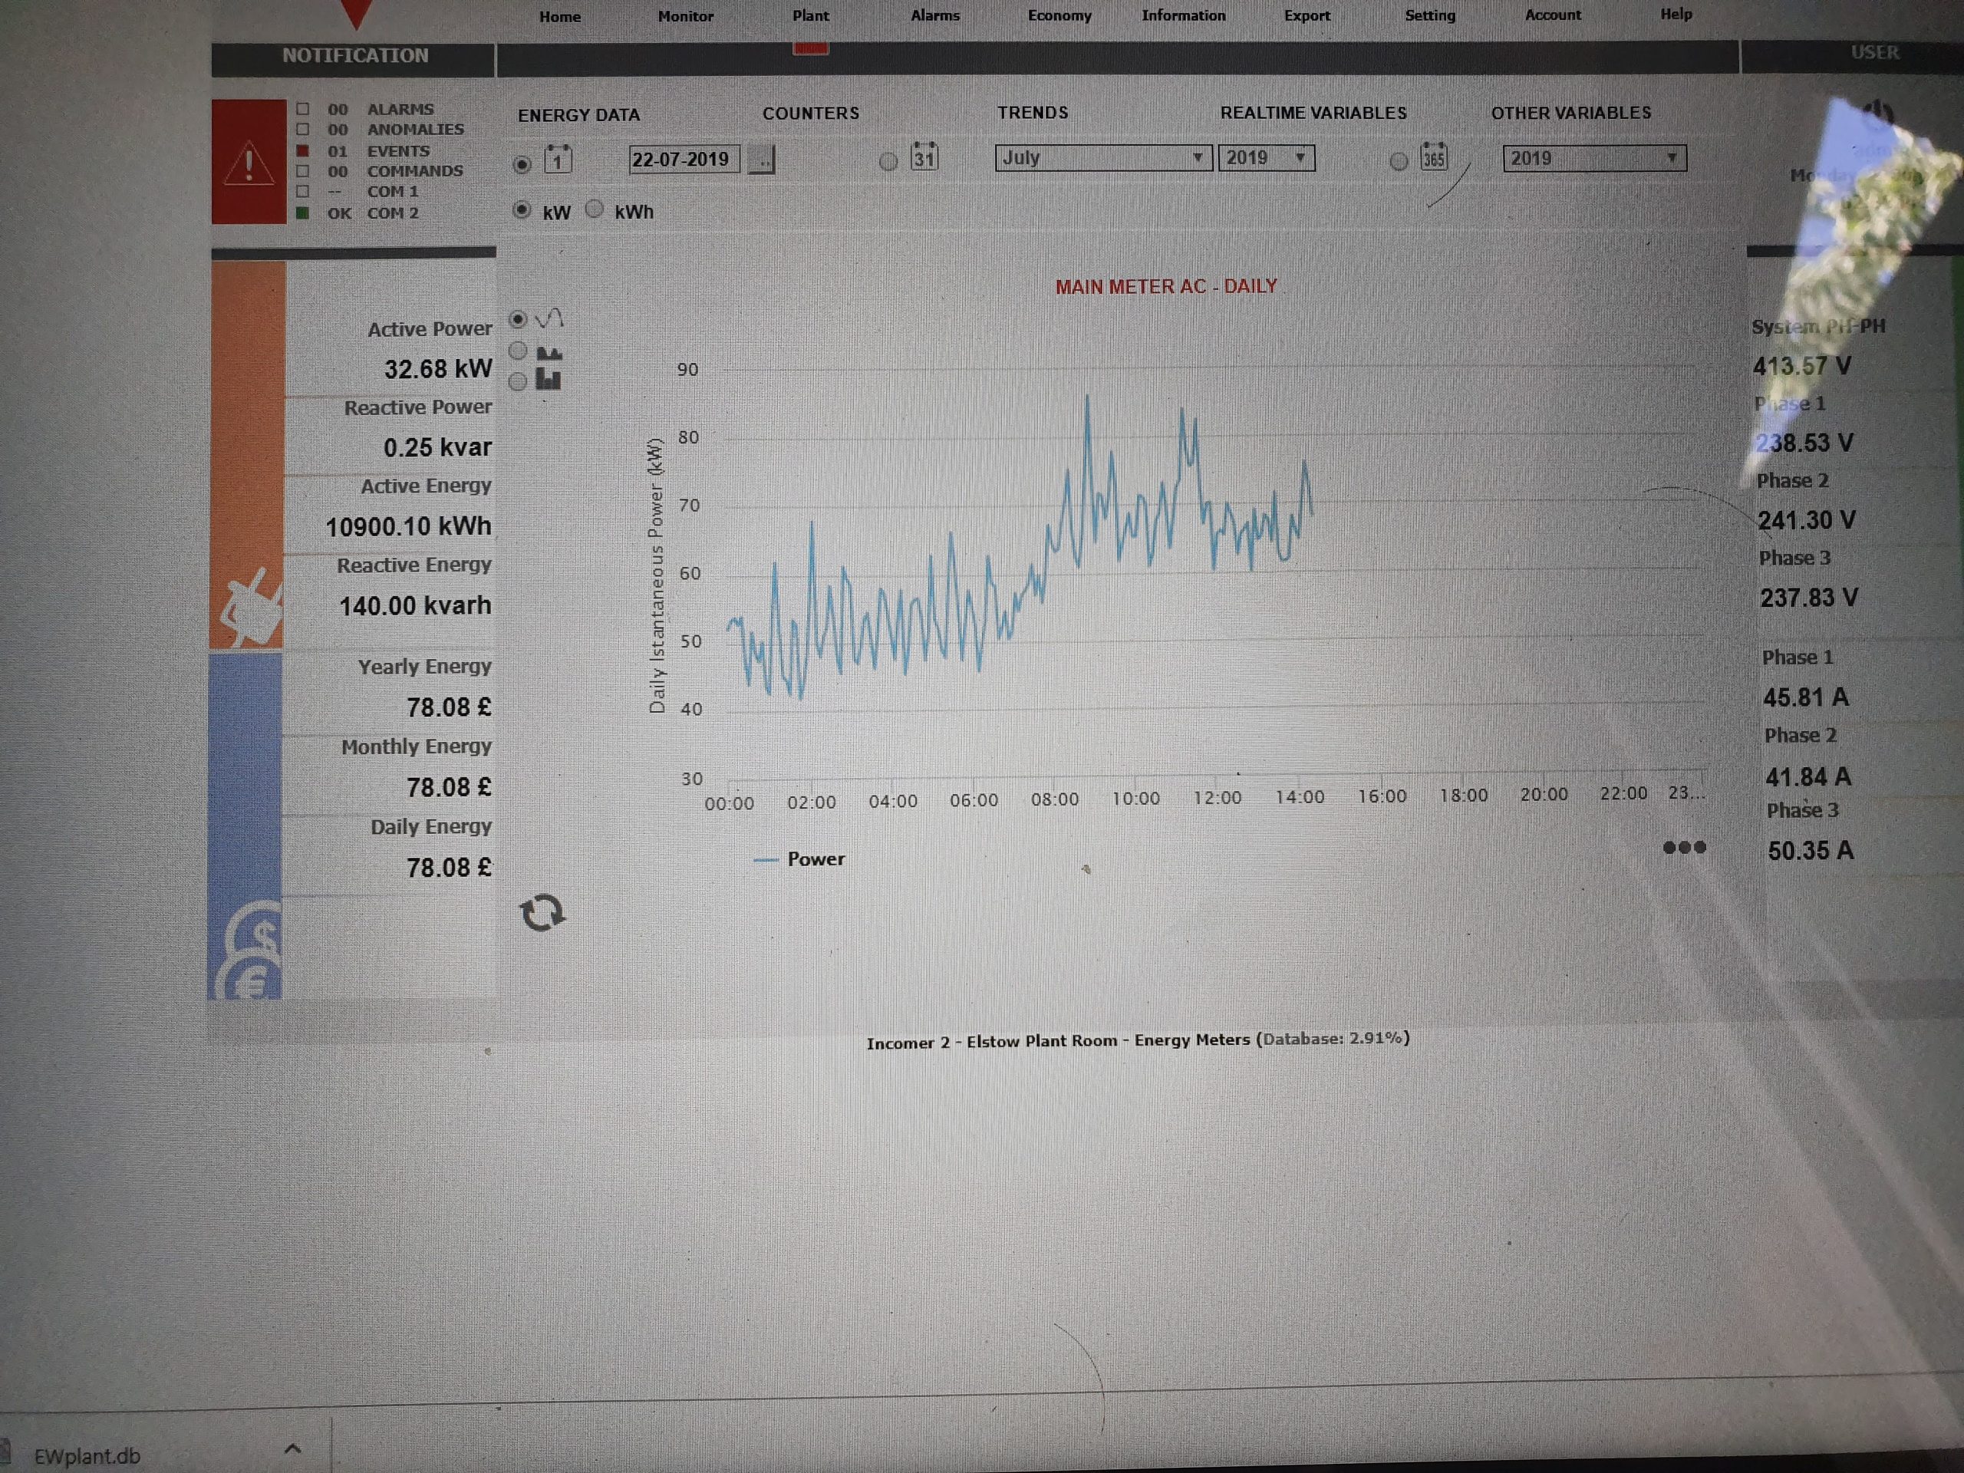Screen dimensions: 1964x1473
Task: Click the 22-07-2019 date input field
Action: [684, 159]
